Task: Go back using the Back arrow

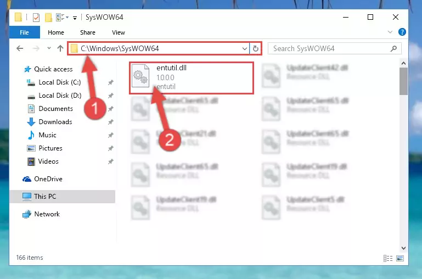Action: coord(20,48)
